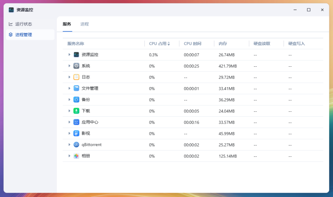The width and height of the screenshot is (333, 197).
Task: Click CPU value 0.3%
Action: pos(153,55)
